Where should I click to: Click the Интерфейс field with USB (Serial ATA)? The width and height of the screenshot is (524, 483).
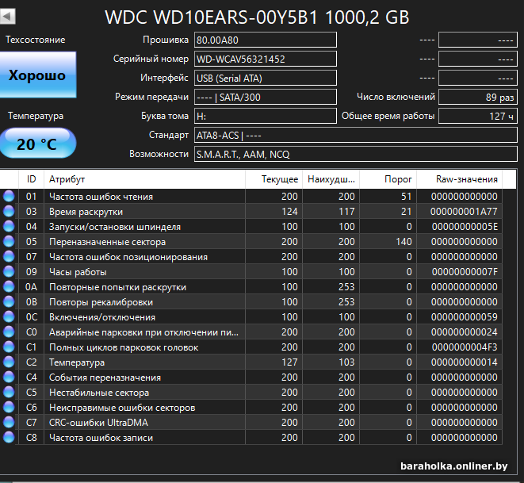(x=265, y=78)
